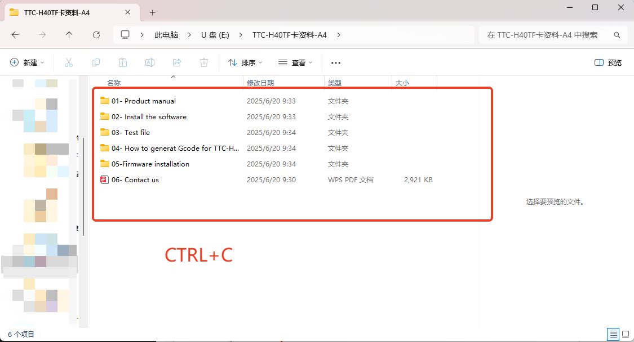This screenshot has height=342, width=634.
Task: Toggle the 预览 preview pane
Action: click(x=608, y=62)
